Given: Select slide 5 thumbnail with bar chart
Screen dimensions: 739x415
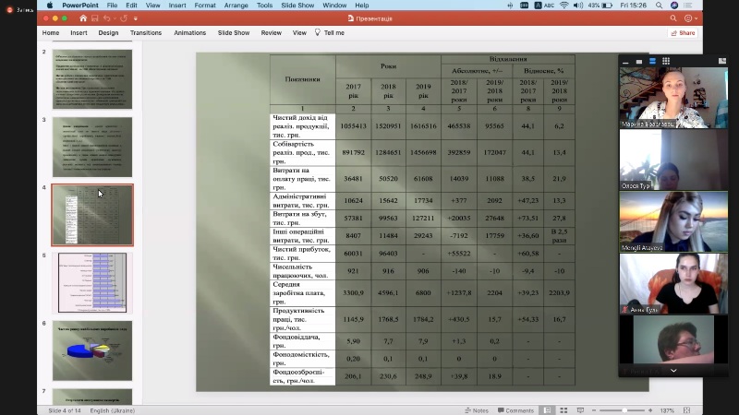Looking at the screenshot, I should (92, 283).
